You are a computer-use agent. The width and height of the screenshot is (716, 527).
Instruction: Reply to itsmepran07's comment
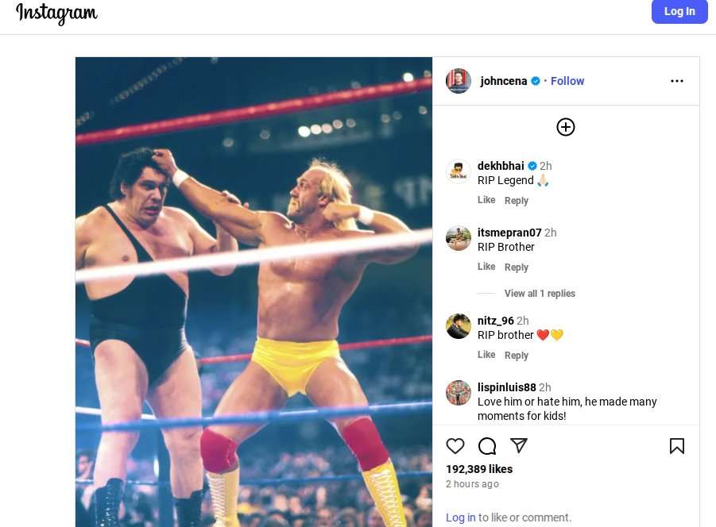click(x=517, y=267)
